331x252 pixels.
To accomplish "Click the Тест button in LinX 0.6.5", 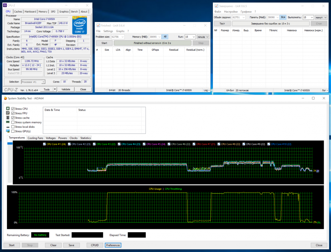I will tap(222, 24).
